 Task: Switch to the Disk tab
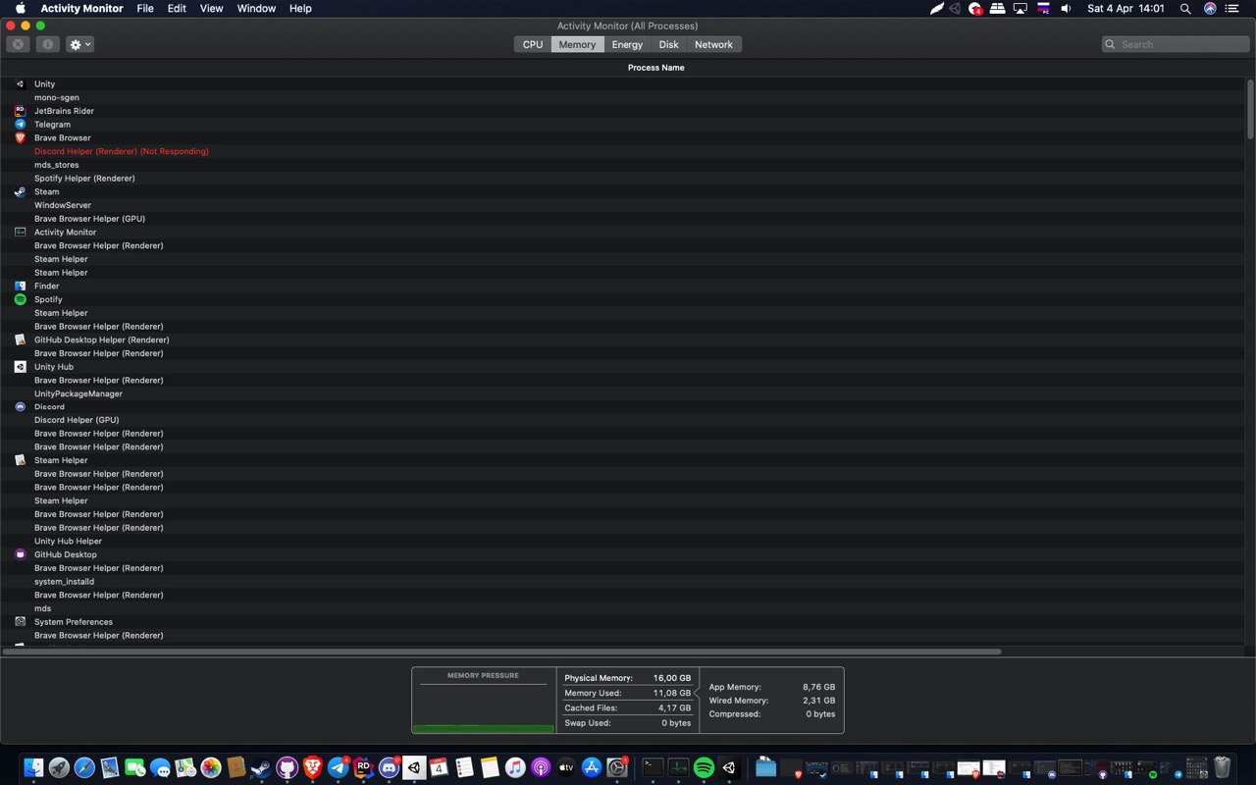pyautogui.click(x=668, y=44)
